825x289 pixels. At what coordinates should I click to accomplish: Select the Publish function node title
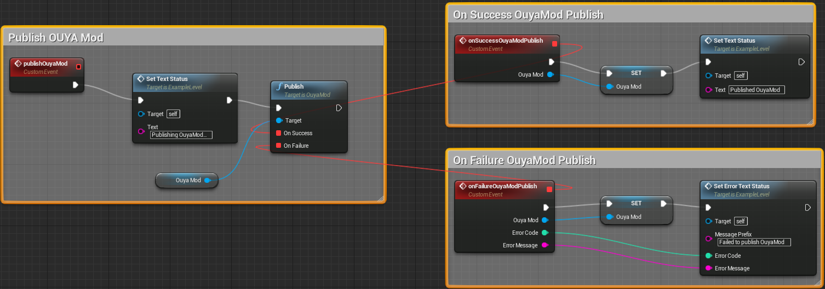point(294,86)
